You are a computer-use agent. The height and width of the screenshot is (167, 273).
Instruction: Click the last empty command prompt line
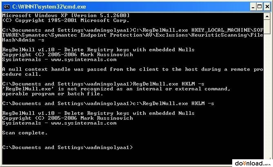68,147
